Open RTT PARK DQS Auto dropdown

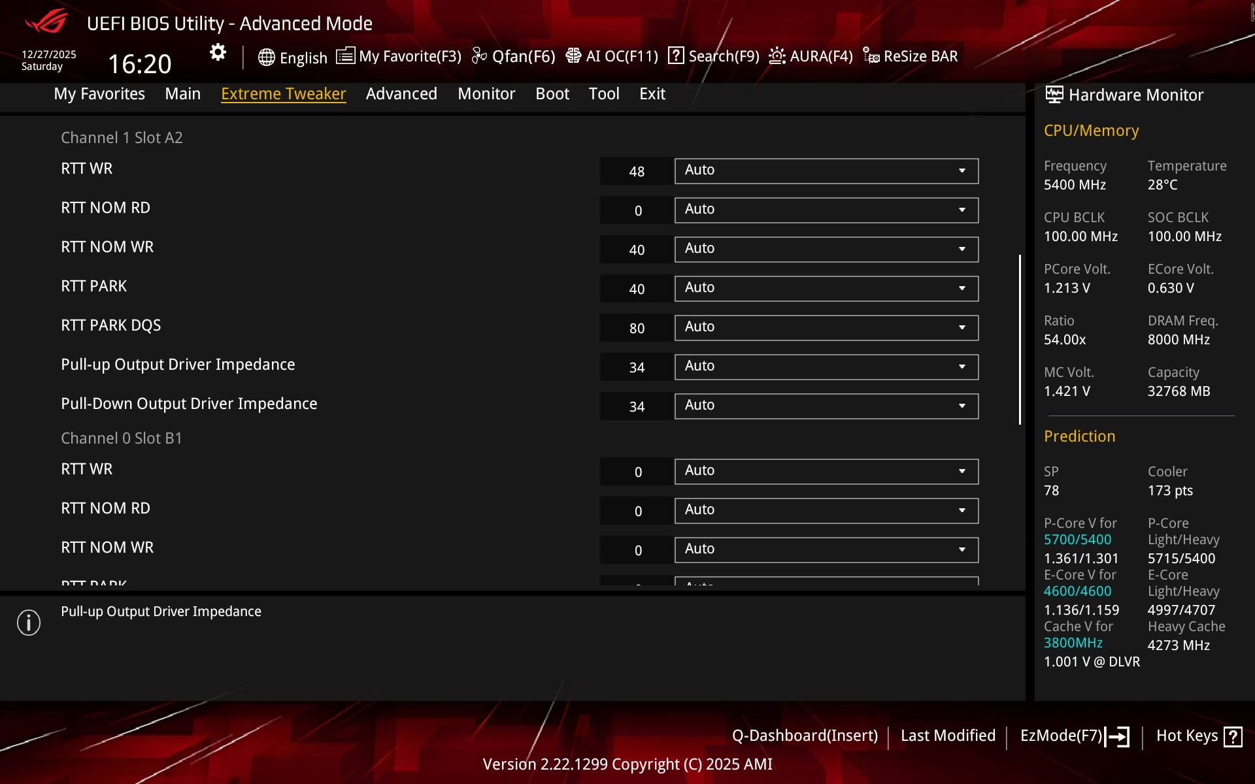point(826,327)
